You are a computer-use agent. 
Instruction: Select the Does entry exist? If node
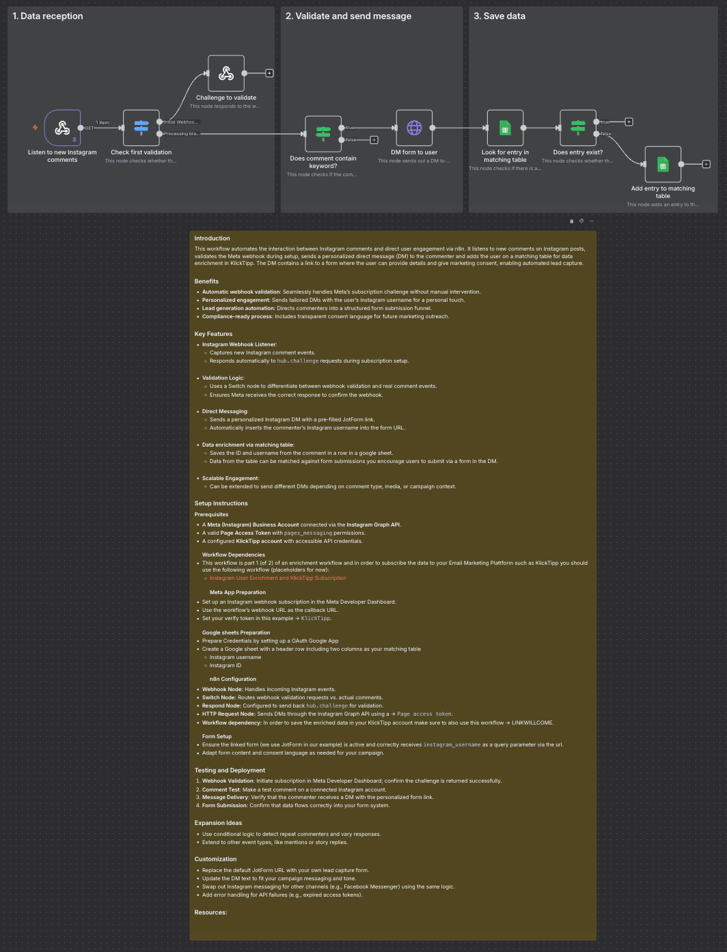pos(578,128)
